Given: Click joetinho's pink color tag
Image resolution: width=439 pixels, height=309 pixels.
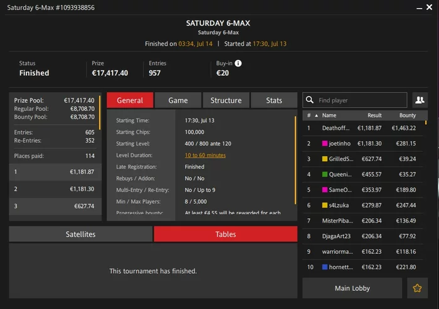Looking at the screenshot, I should (325, 144).
